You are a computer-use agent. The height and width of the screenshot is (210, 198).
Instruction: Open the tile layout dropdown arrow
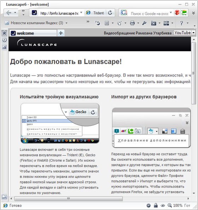172,23
